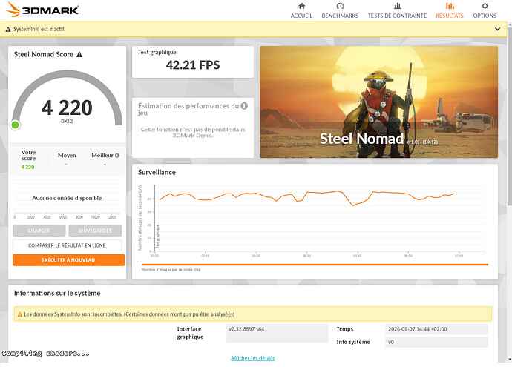The image size is (512, 367).
Task: Click Nombre d'images par seconde legend below chart
Action: pyautogui.click(x=171, y=270)
